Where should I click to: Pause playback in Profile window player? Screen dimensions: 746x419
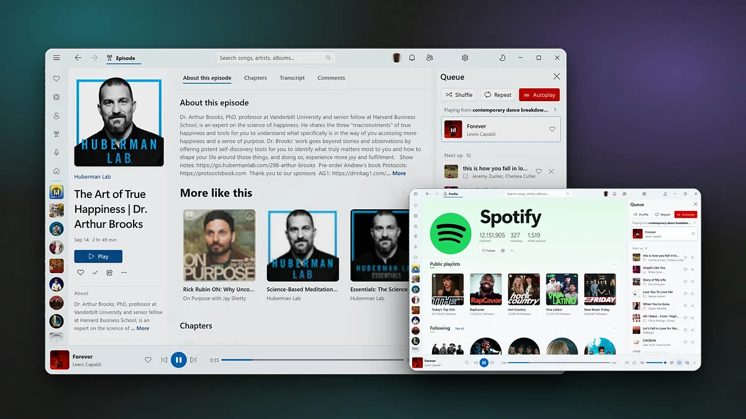click(x=484, y=363)
